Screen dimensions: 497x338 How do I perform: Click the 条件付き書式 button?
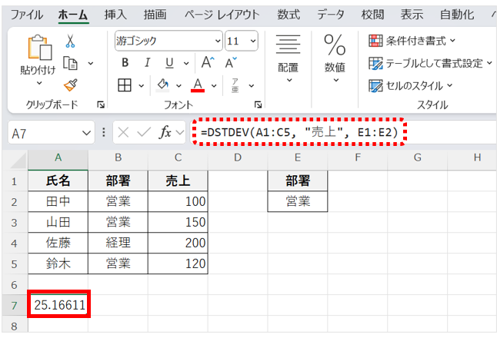(412, 41)
